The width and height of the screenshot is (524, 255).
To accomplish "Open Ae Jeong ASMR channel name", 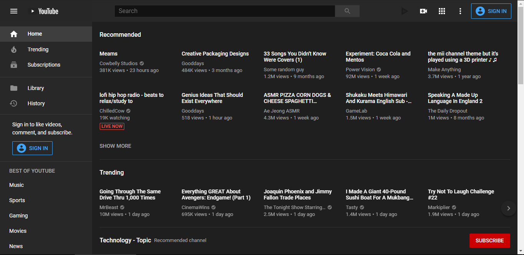I will pyautogui.click(x=282, y=111).
